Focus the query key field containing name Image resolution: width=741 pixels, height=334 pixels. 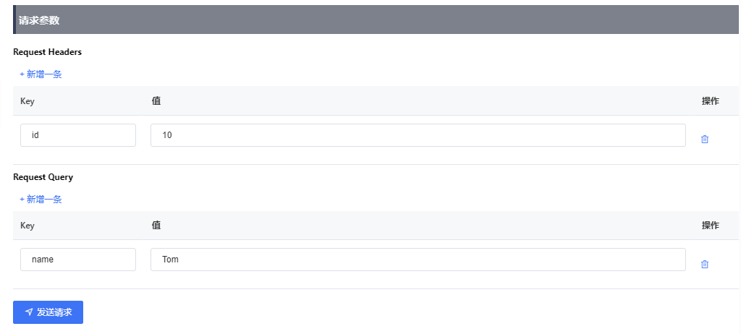78,260
